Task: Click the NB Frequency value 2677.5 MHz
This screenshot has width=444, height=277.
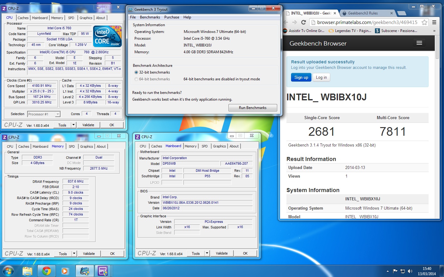Action: tap(99, 168)
